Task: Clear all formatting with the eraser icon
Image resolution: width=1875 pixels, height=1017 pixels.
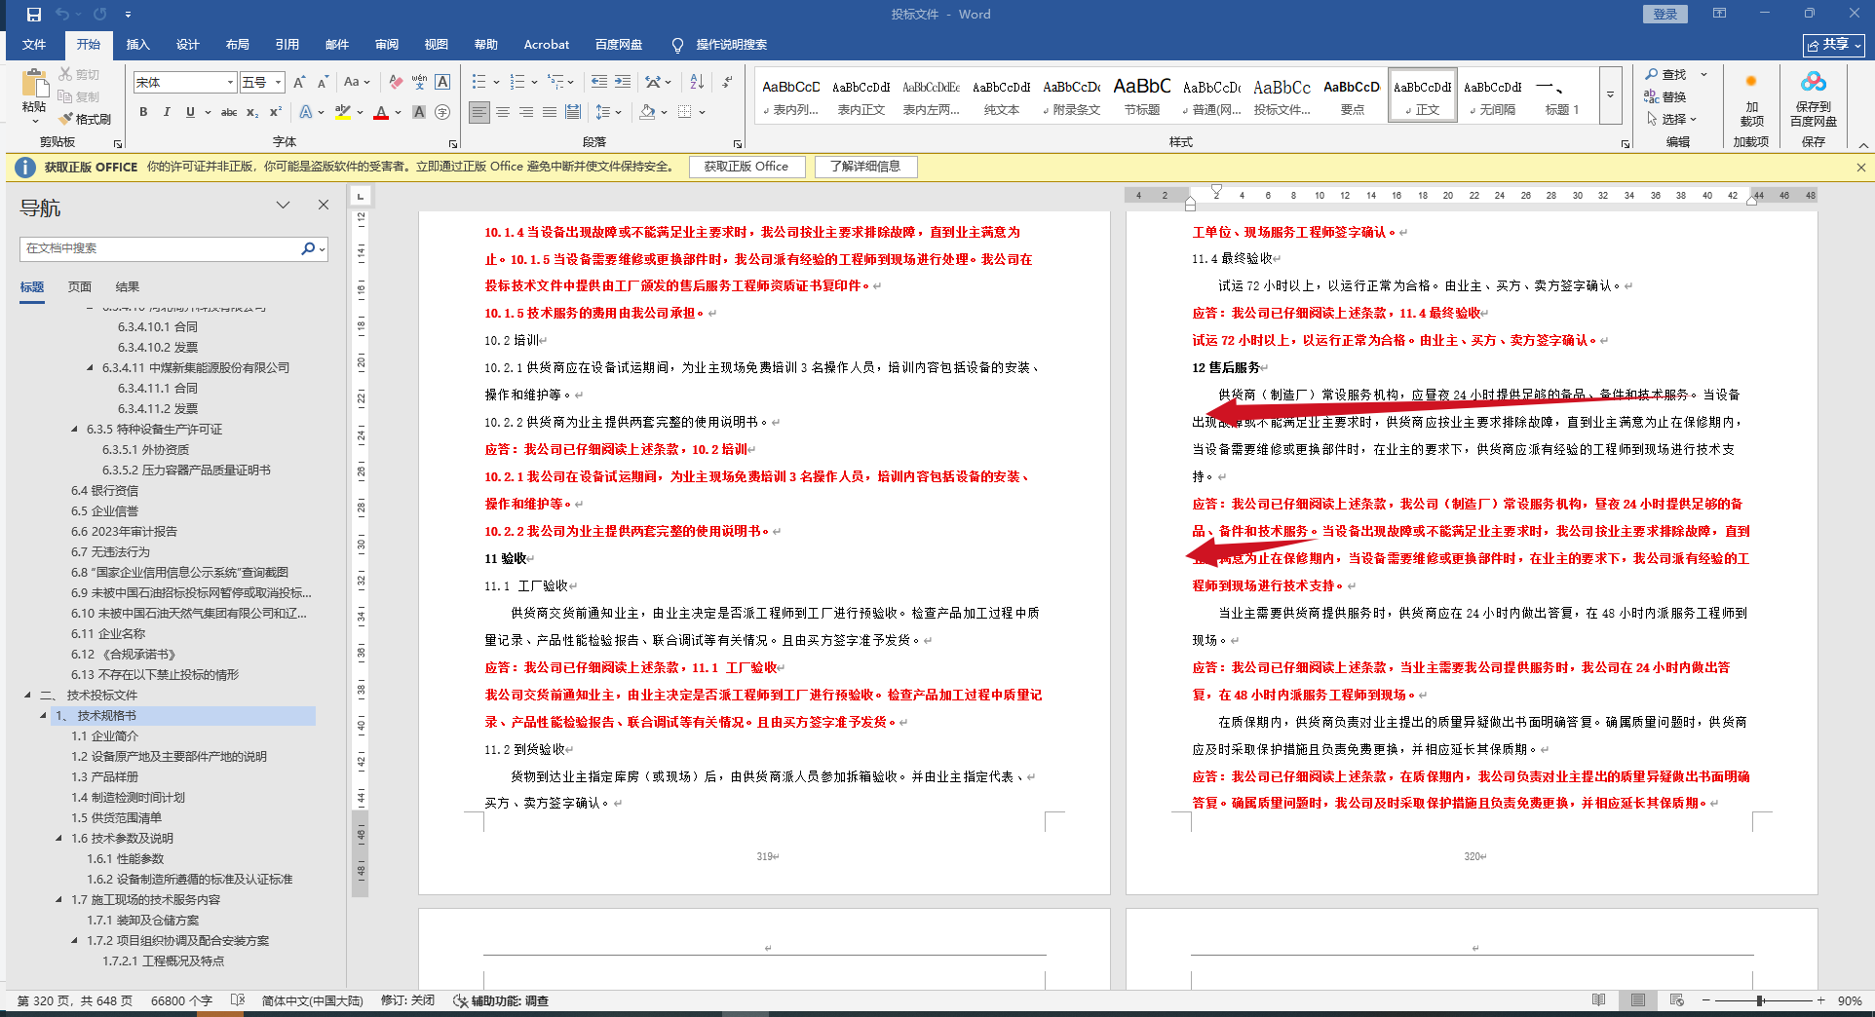Action: click(396, 82)
